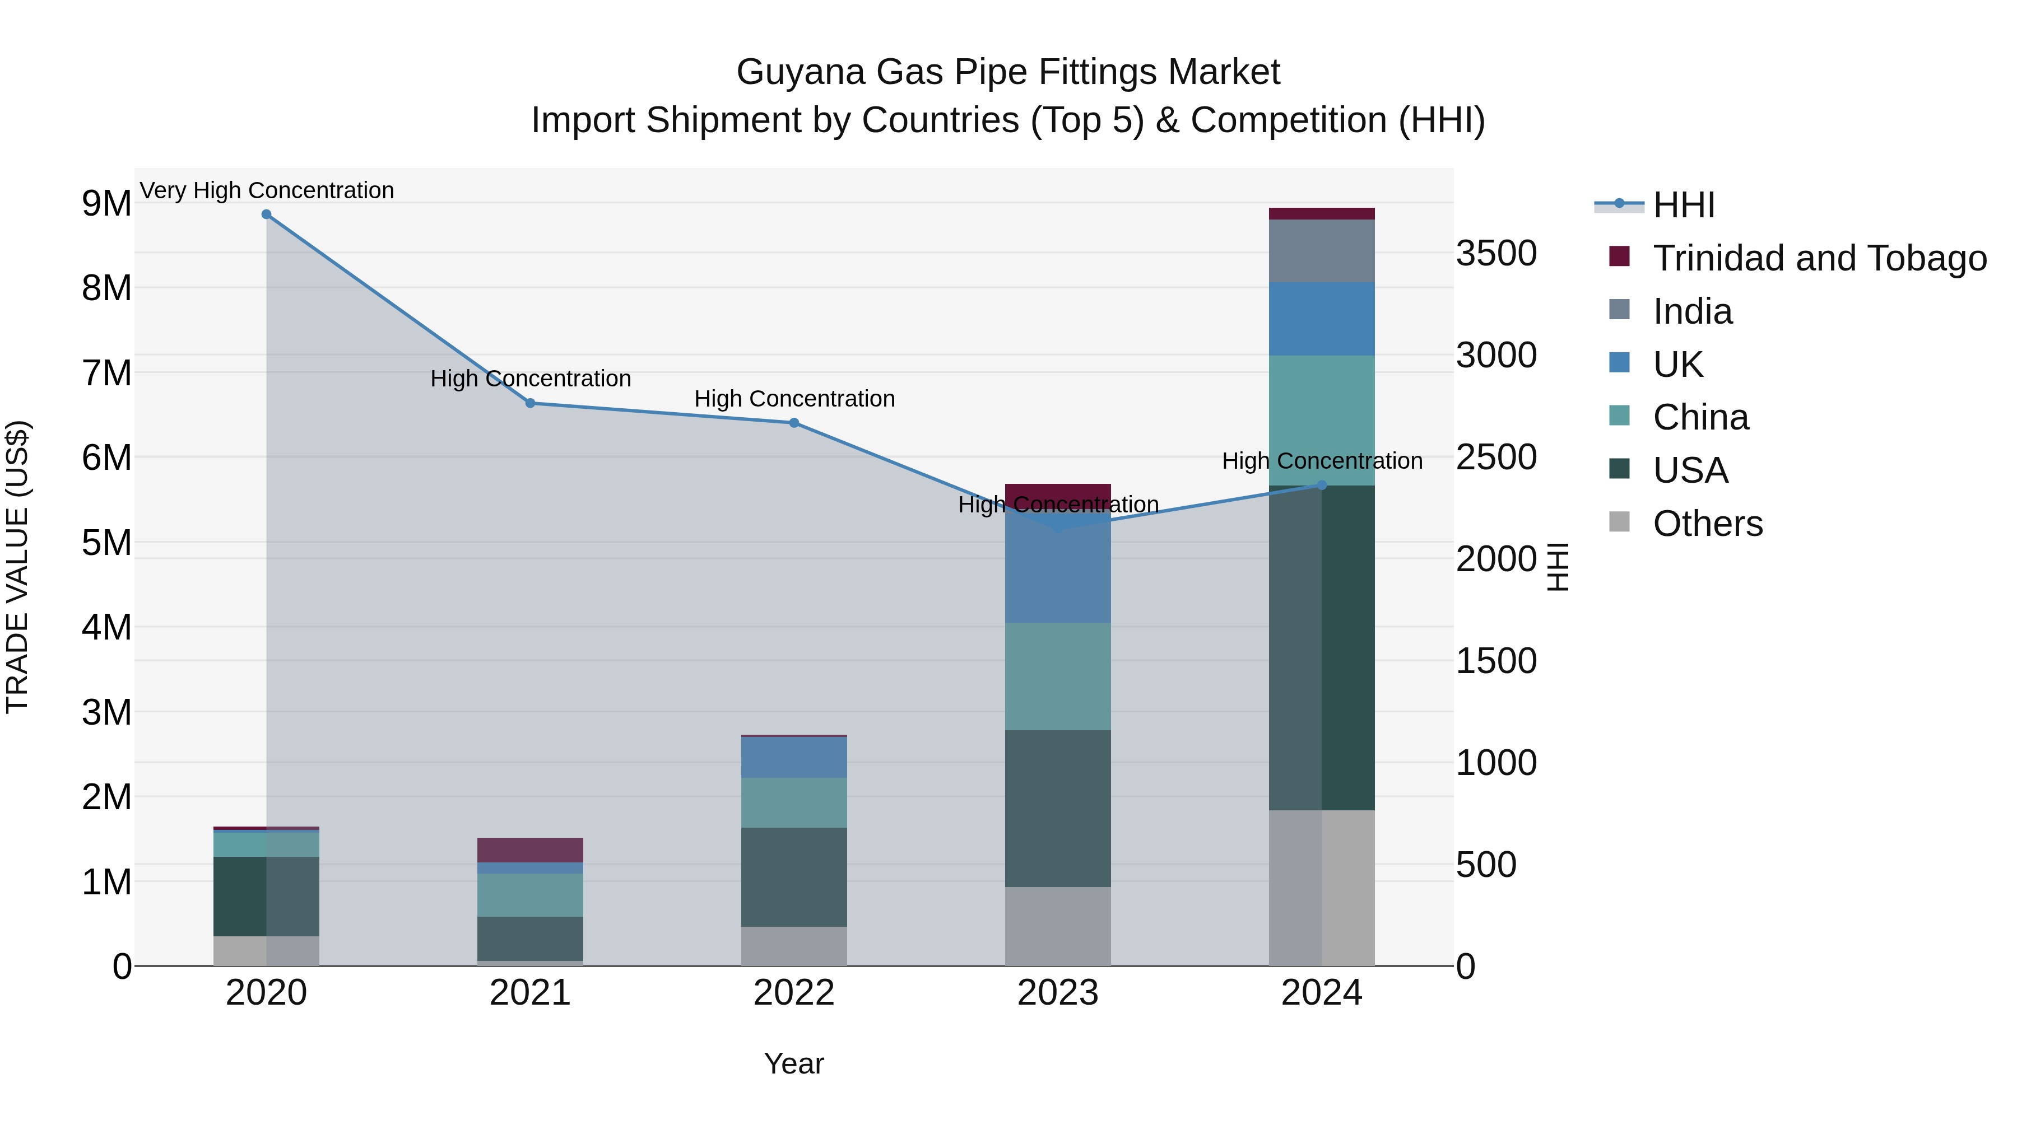The image size is (2017, 1134).
Task: Click the China segment of 2023 bar
Action: 1058,677
